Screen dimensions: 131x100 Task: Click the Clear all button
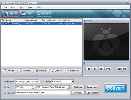pyautogui.click(x=57, y=71)
